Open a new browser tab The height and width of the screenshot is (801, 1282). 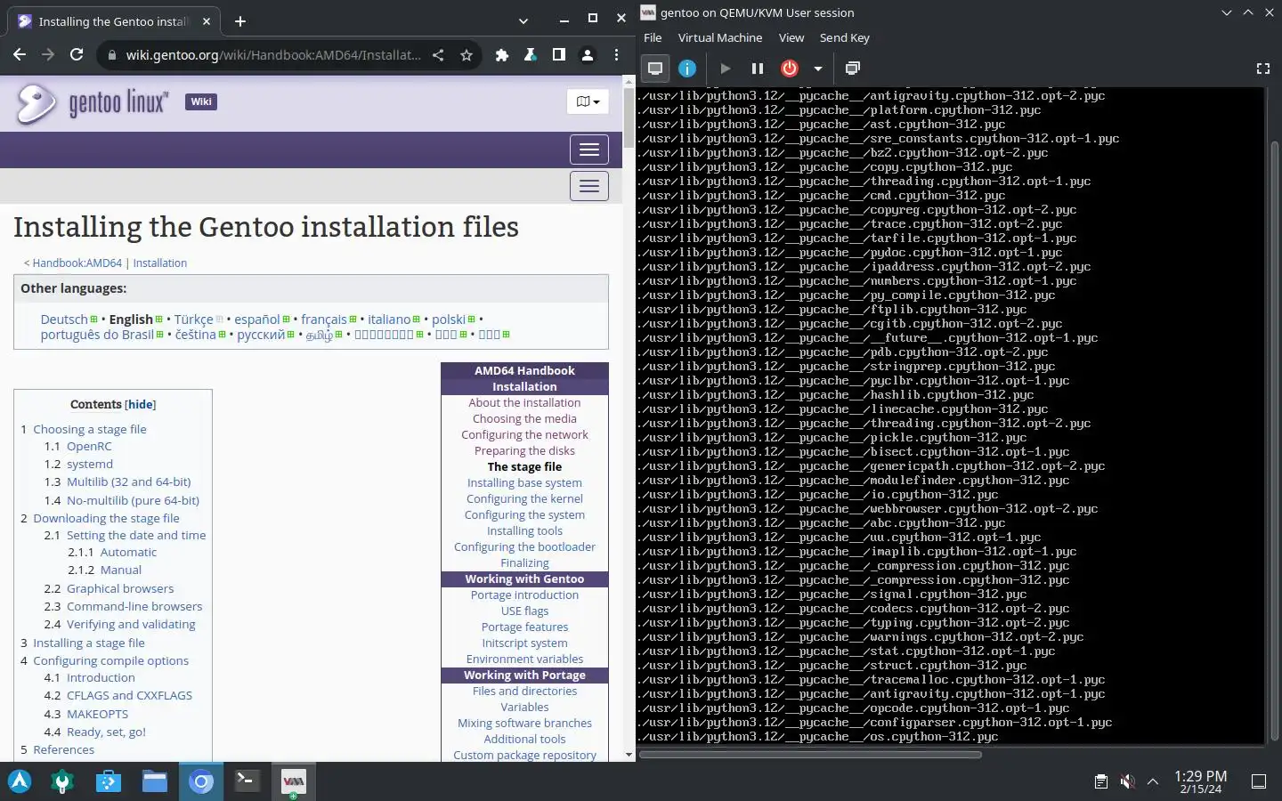(240, 21)
